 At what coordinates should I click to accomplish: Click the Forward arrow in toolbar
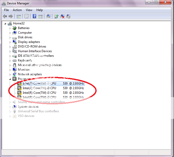[11, 16]
